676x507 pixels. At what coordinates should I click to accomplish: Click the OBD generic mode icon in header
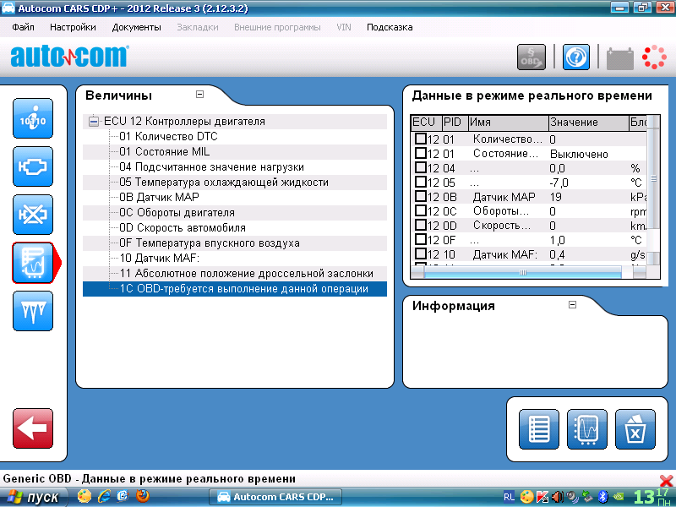click(531, 57)
